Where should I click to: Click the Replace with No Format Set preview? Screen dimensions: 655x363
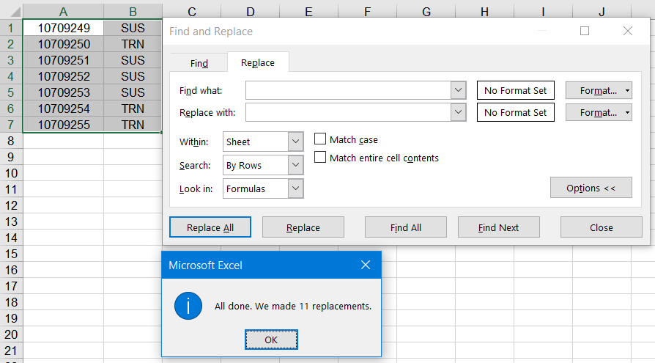coord(516,112)
